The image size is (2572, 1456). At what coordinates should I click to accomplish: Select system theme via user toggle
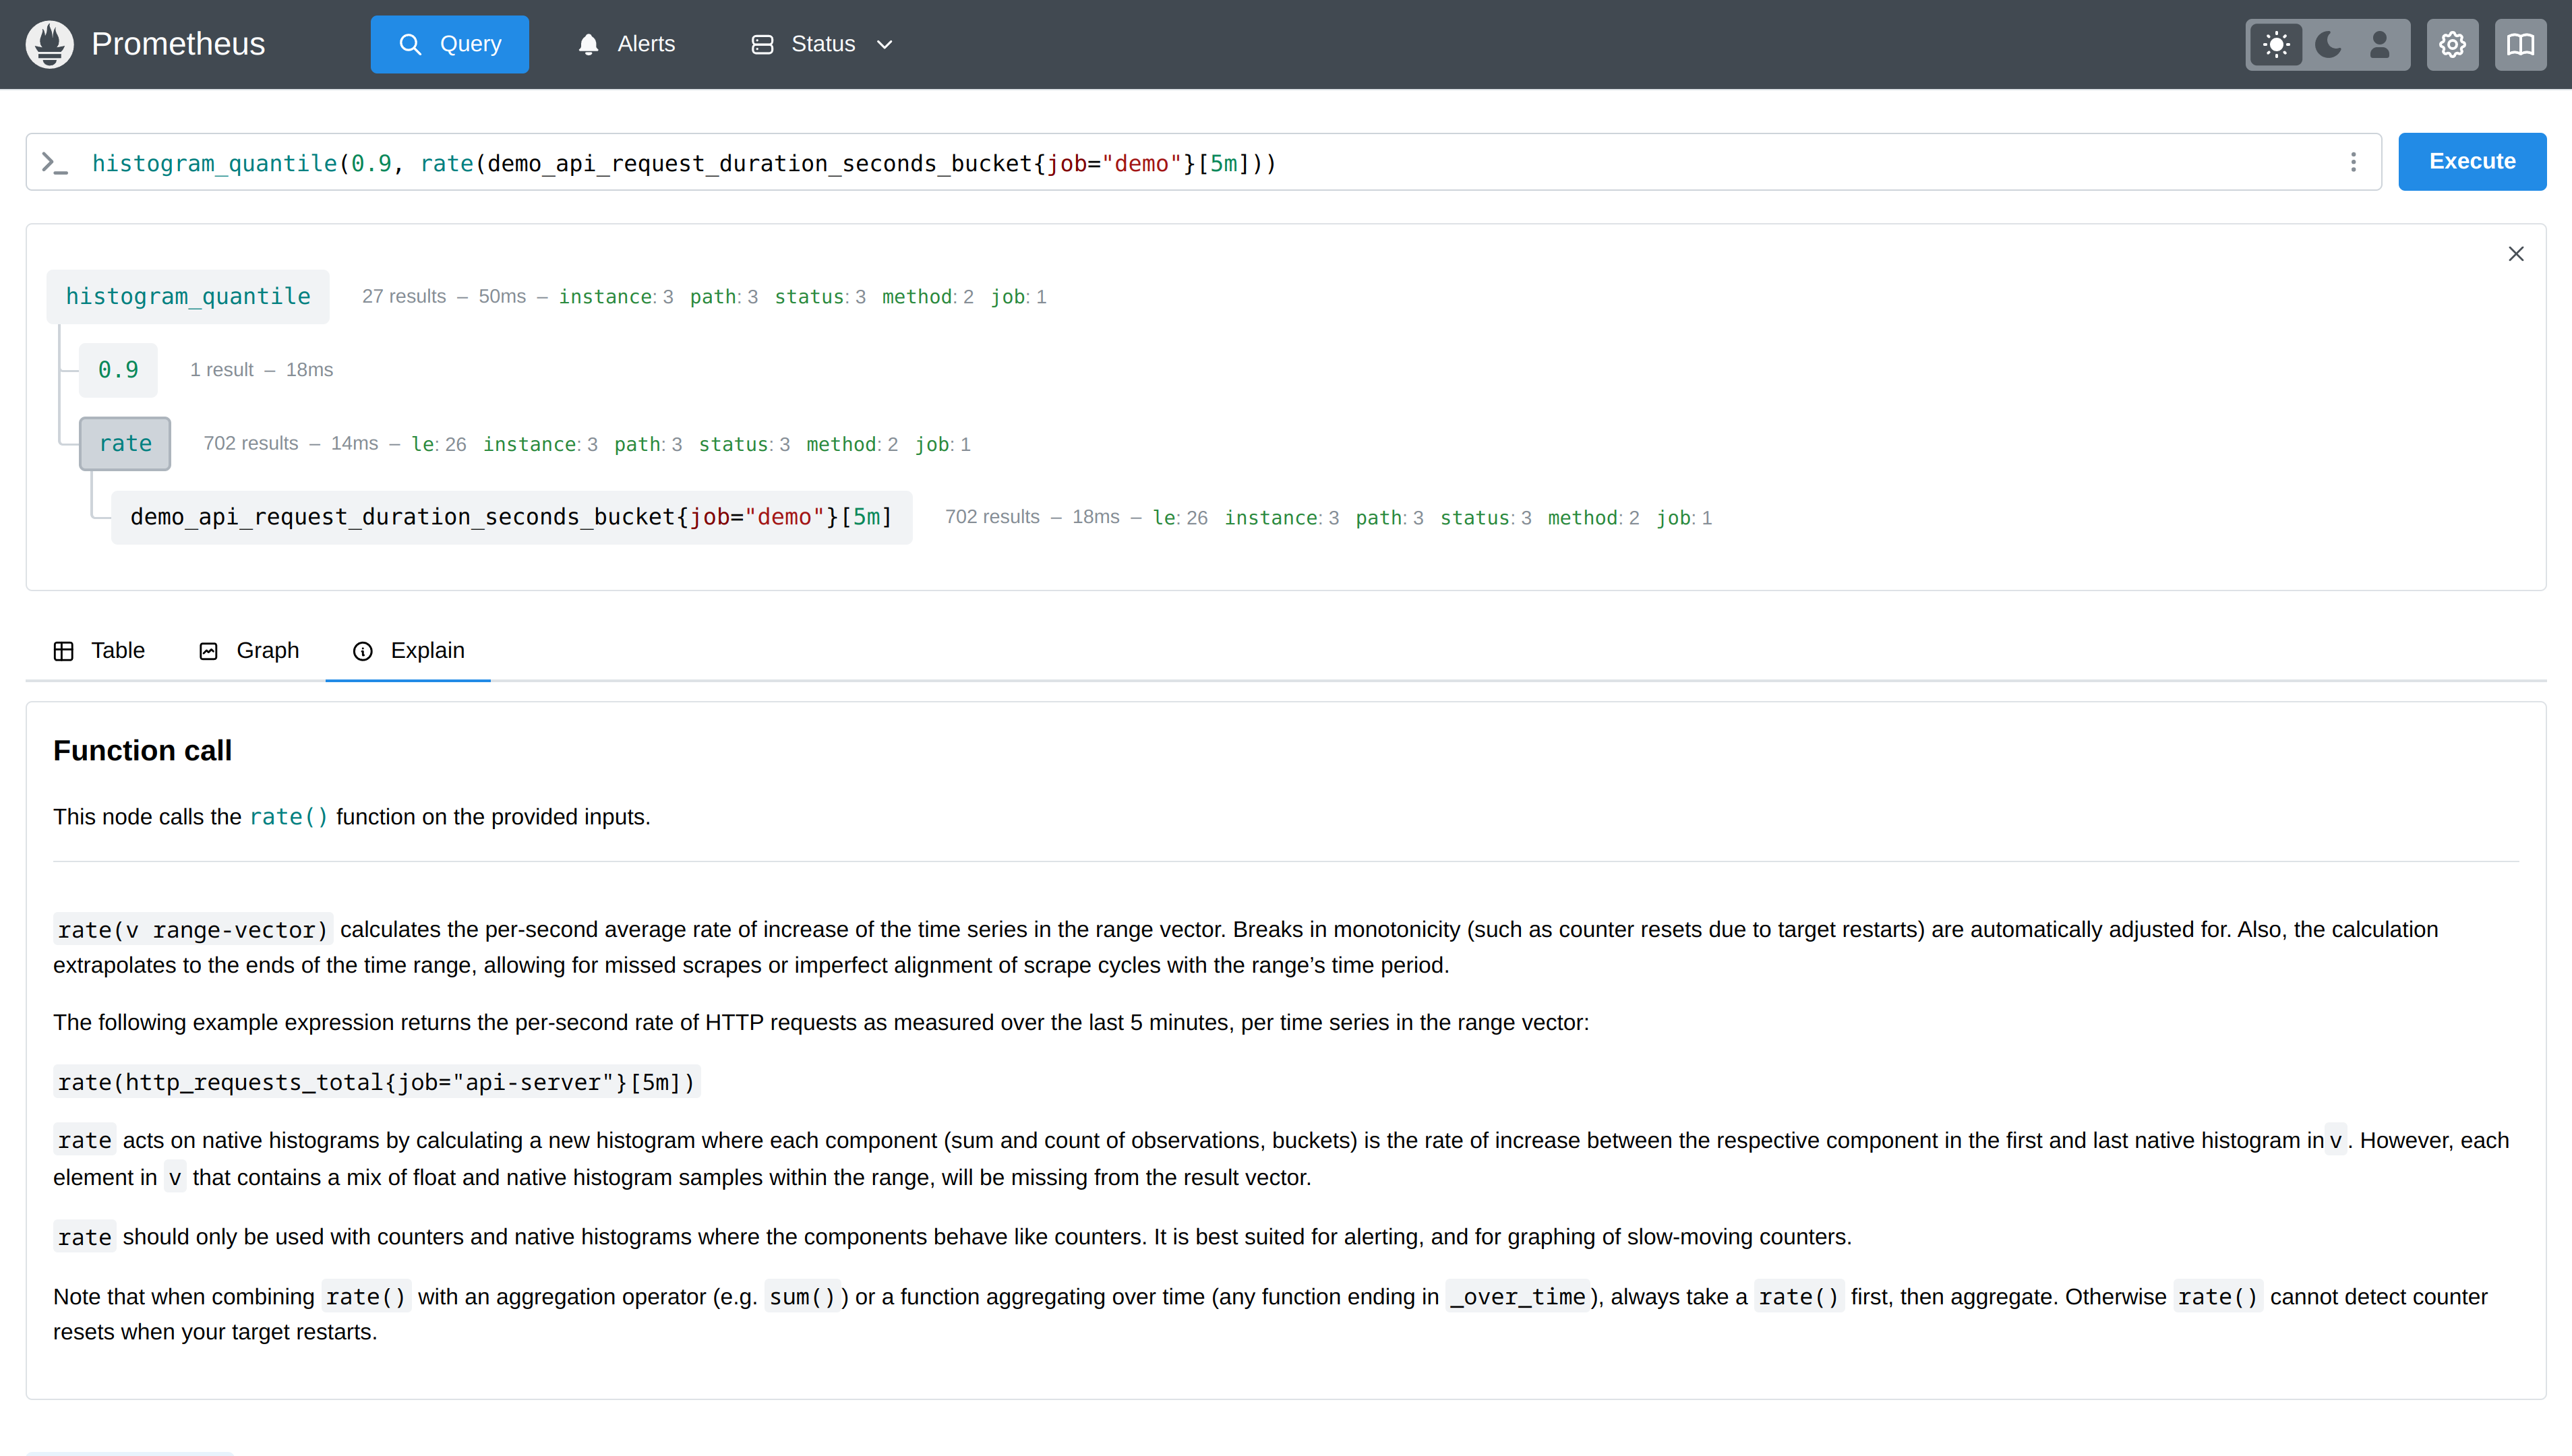tap(2379, 44)
